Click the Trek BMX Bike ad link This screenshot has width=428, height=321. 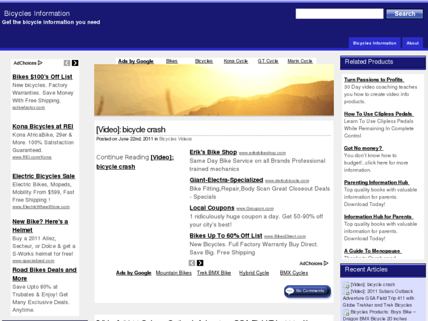pos(214,273)
